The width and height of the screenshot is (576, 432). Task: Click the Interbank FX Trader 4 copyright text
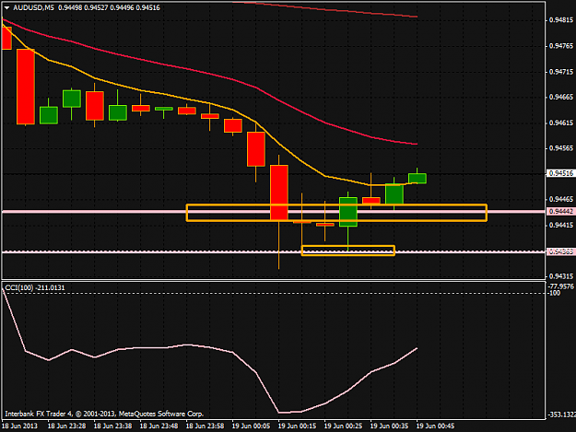pyautogui.click(x=104, y=414)
